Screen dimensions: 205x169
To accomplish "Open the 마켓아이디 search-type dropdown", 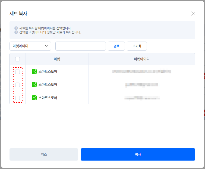I will [x=30, y=46].
